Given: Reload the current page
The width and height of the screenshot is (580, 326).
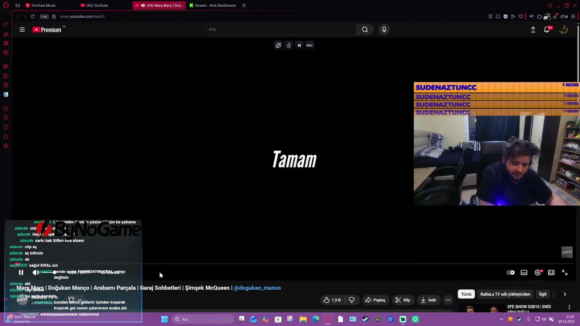Looking at the screenshot, I should 33,16.
